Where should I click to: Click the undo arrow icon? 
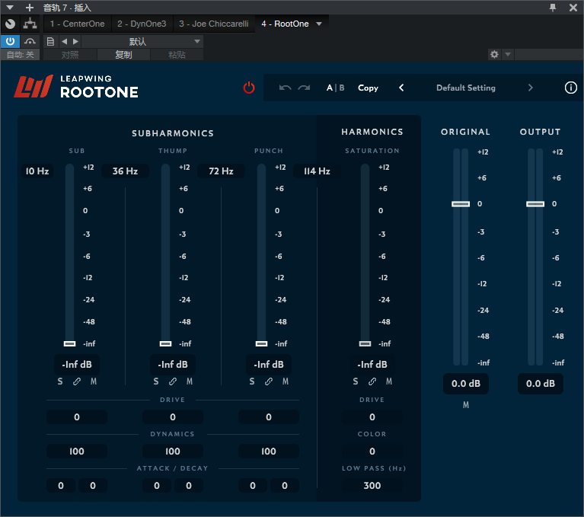(x=285, y=88)
